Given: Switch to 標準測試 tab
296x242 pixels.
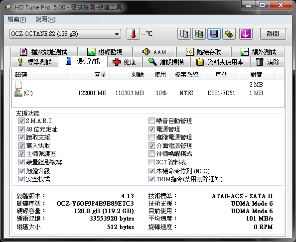Looking at the screenshot, I should [x=34, y=62].
